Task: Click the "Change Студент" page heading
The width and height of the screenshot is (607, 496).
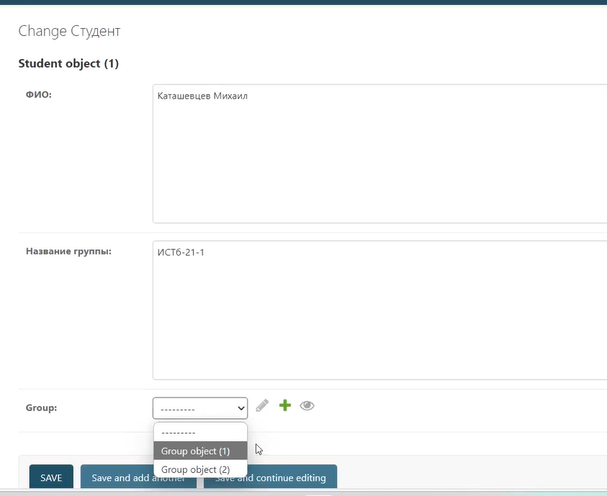Action: tap(69, 31)
